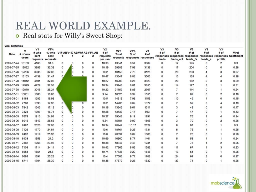Select the date cell 2009-08-15
Image resolution: width=256 pixels, height=192 pixels.
tap(12, 161)
